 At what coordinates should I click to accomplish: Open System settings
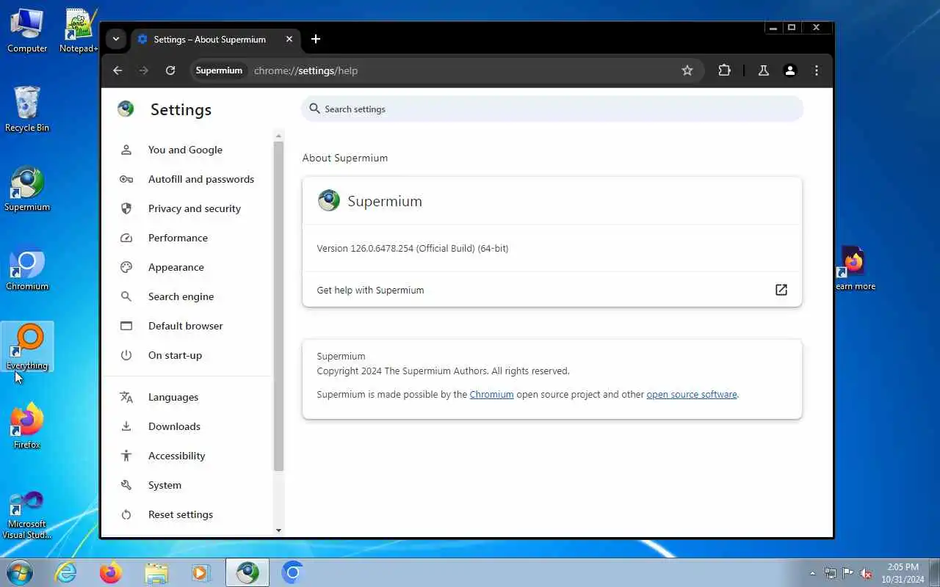click(164, 485)
